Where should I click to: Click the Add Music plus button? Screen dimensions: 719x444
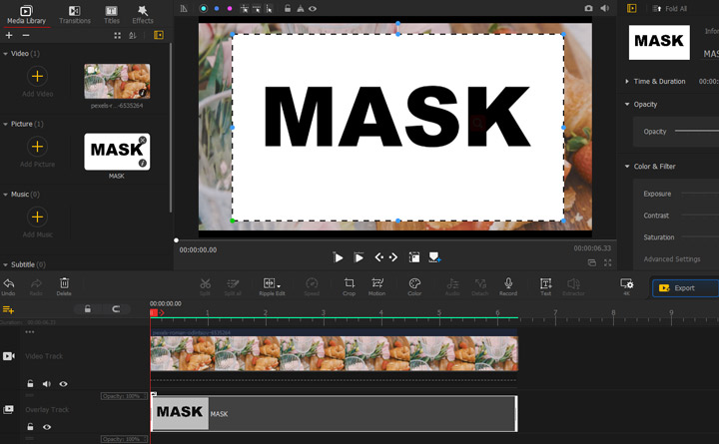37,217
